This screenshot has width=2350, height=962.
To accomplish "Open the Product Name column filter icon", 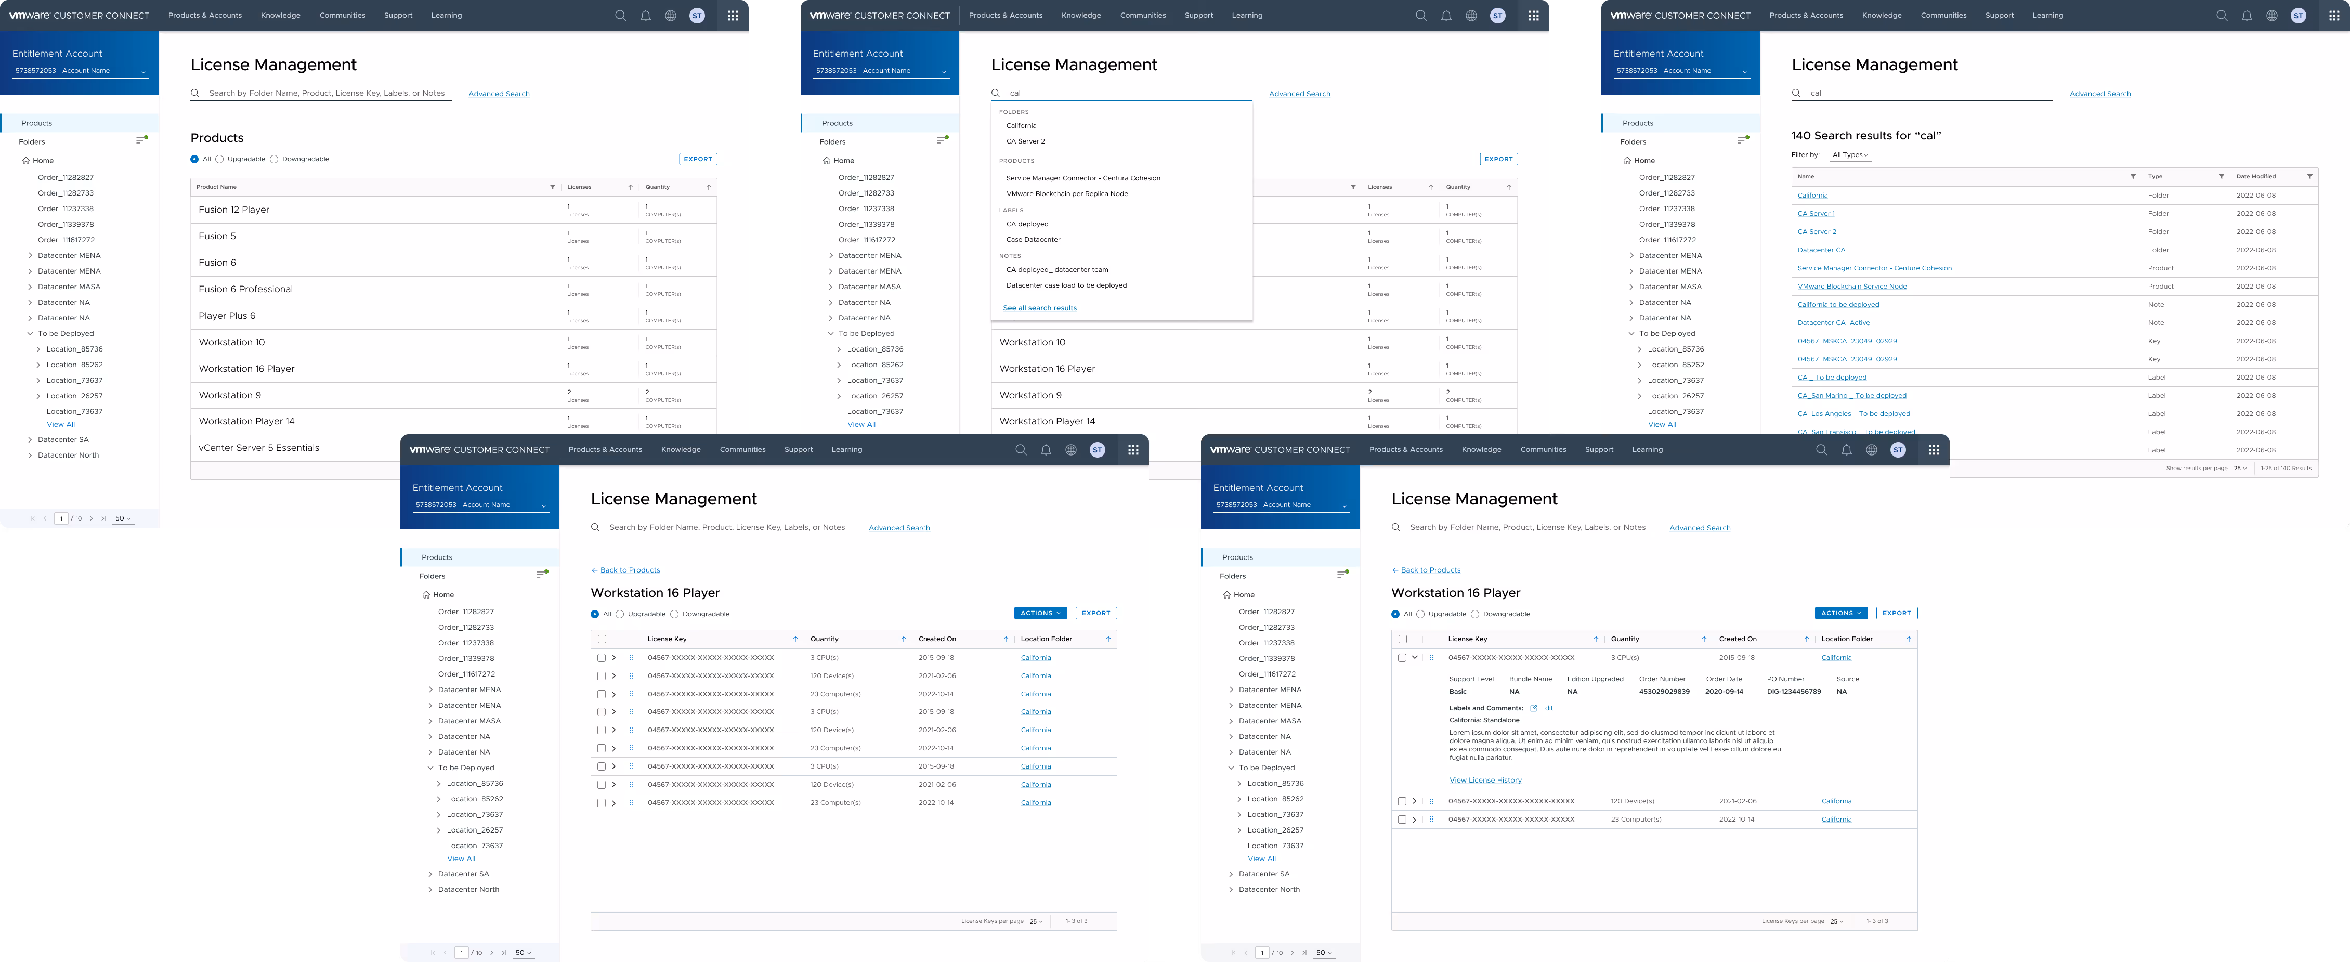I will click(x=552, y=187).
